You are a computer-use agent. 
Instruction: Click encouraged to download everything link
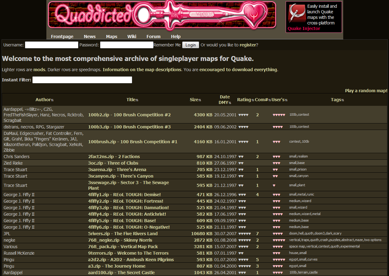pyautogui.click(x=238, y=70)
